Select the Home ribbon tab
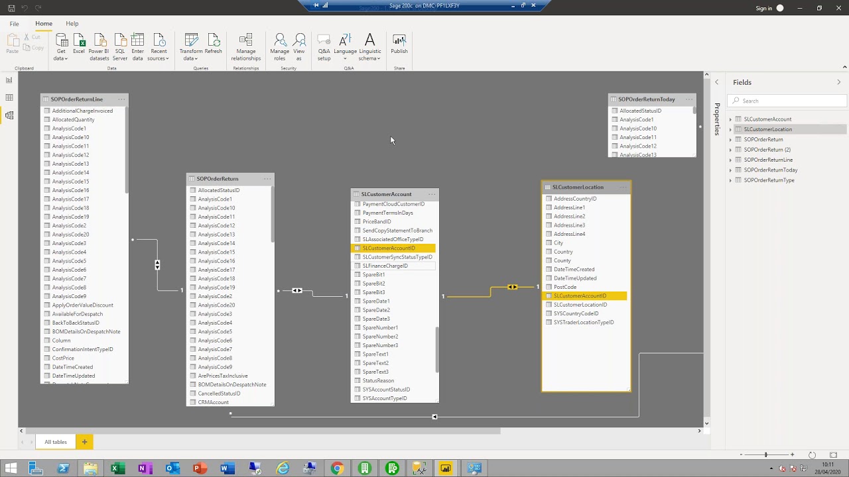Screen dimensions: 849x477 pos(44,24)
